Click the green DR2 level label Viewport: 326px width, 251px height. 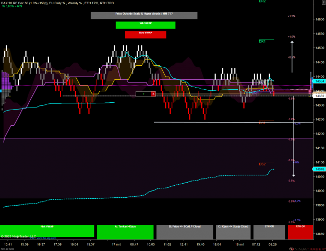pyautogui.click(x=262, y=1)
